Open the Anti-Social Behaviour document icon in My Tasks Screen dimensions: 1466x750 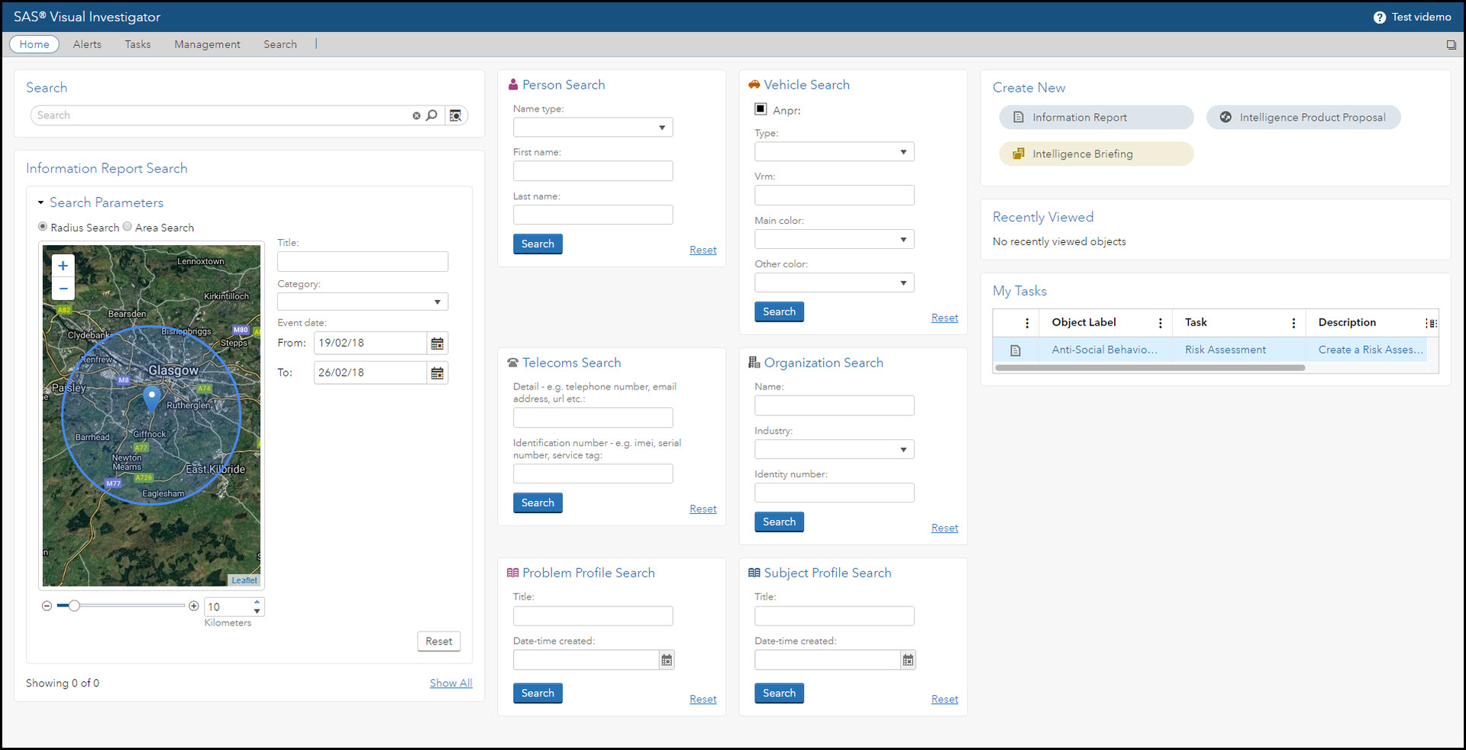pos(1016,350)
